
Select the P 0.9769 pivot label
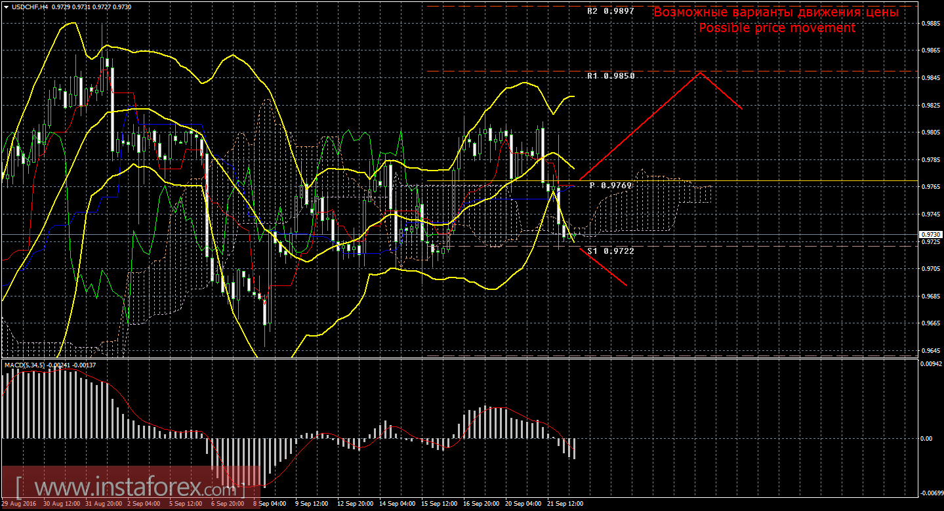click(x=610, y=186)
